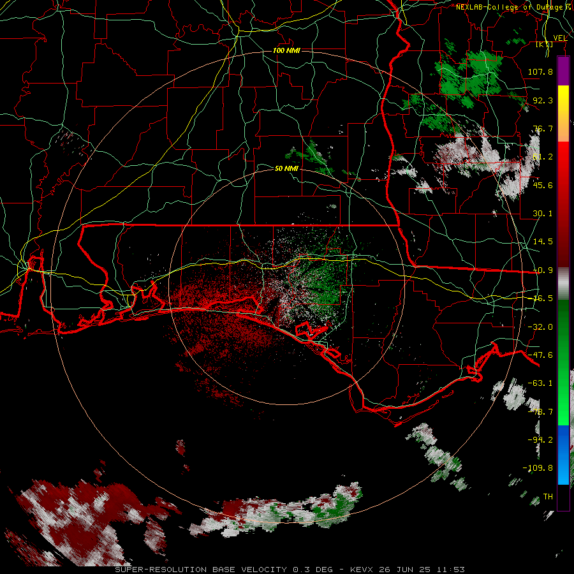Viewport: 574px width, 574px height.
Task: Select the -32.0 velocity scale value
Action: [x=540, y=327]
